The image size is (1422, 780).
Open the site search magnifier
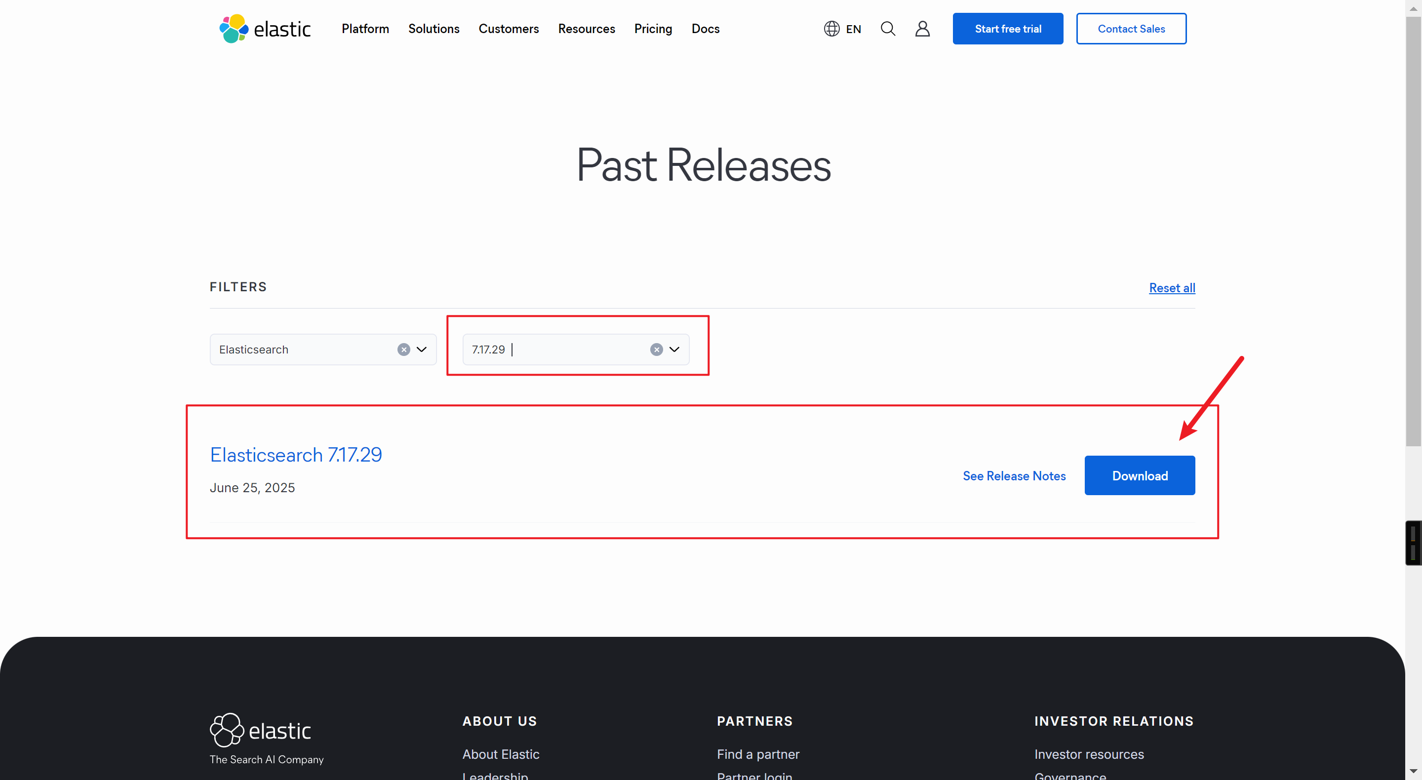tap(888, 29)
